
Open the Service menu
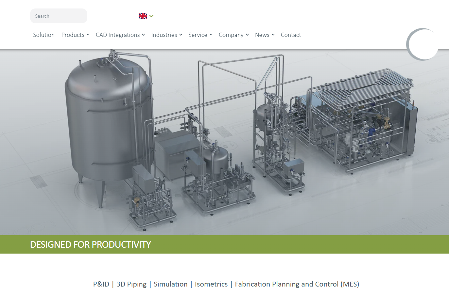point(198,35)
